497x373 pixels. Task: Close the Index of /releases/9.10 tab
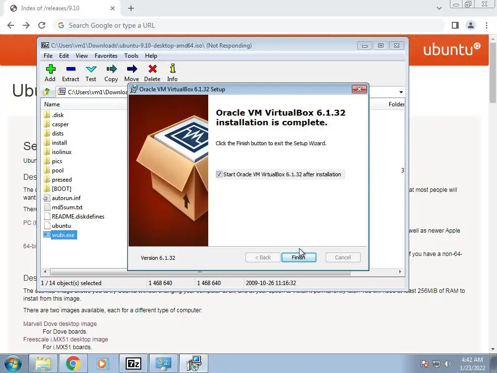pos(113,8)
